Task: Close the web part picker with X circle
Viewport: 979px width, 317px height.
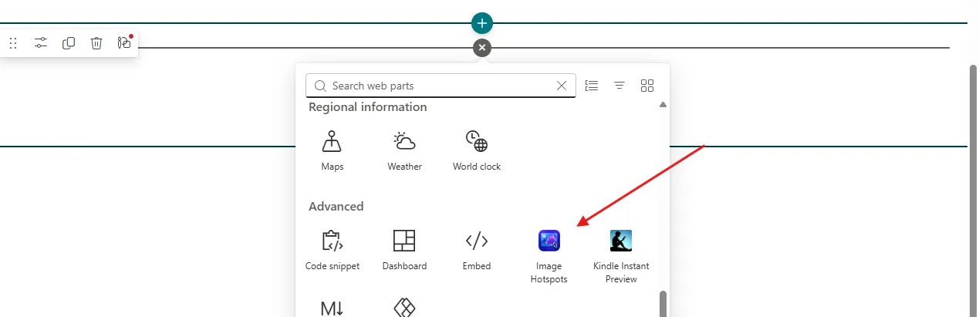Action: click(482, 48)
